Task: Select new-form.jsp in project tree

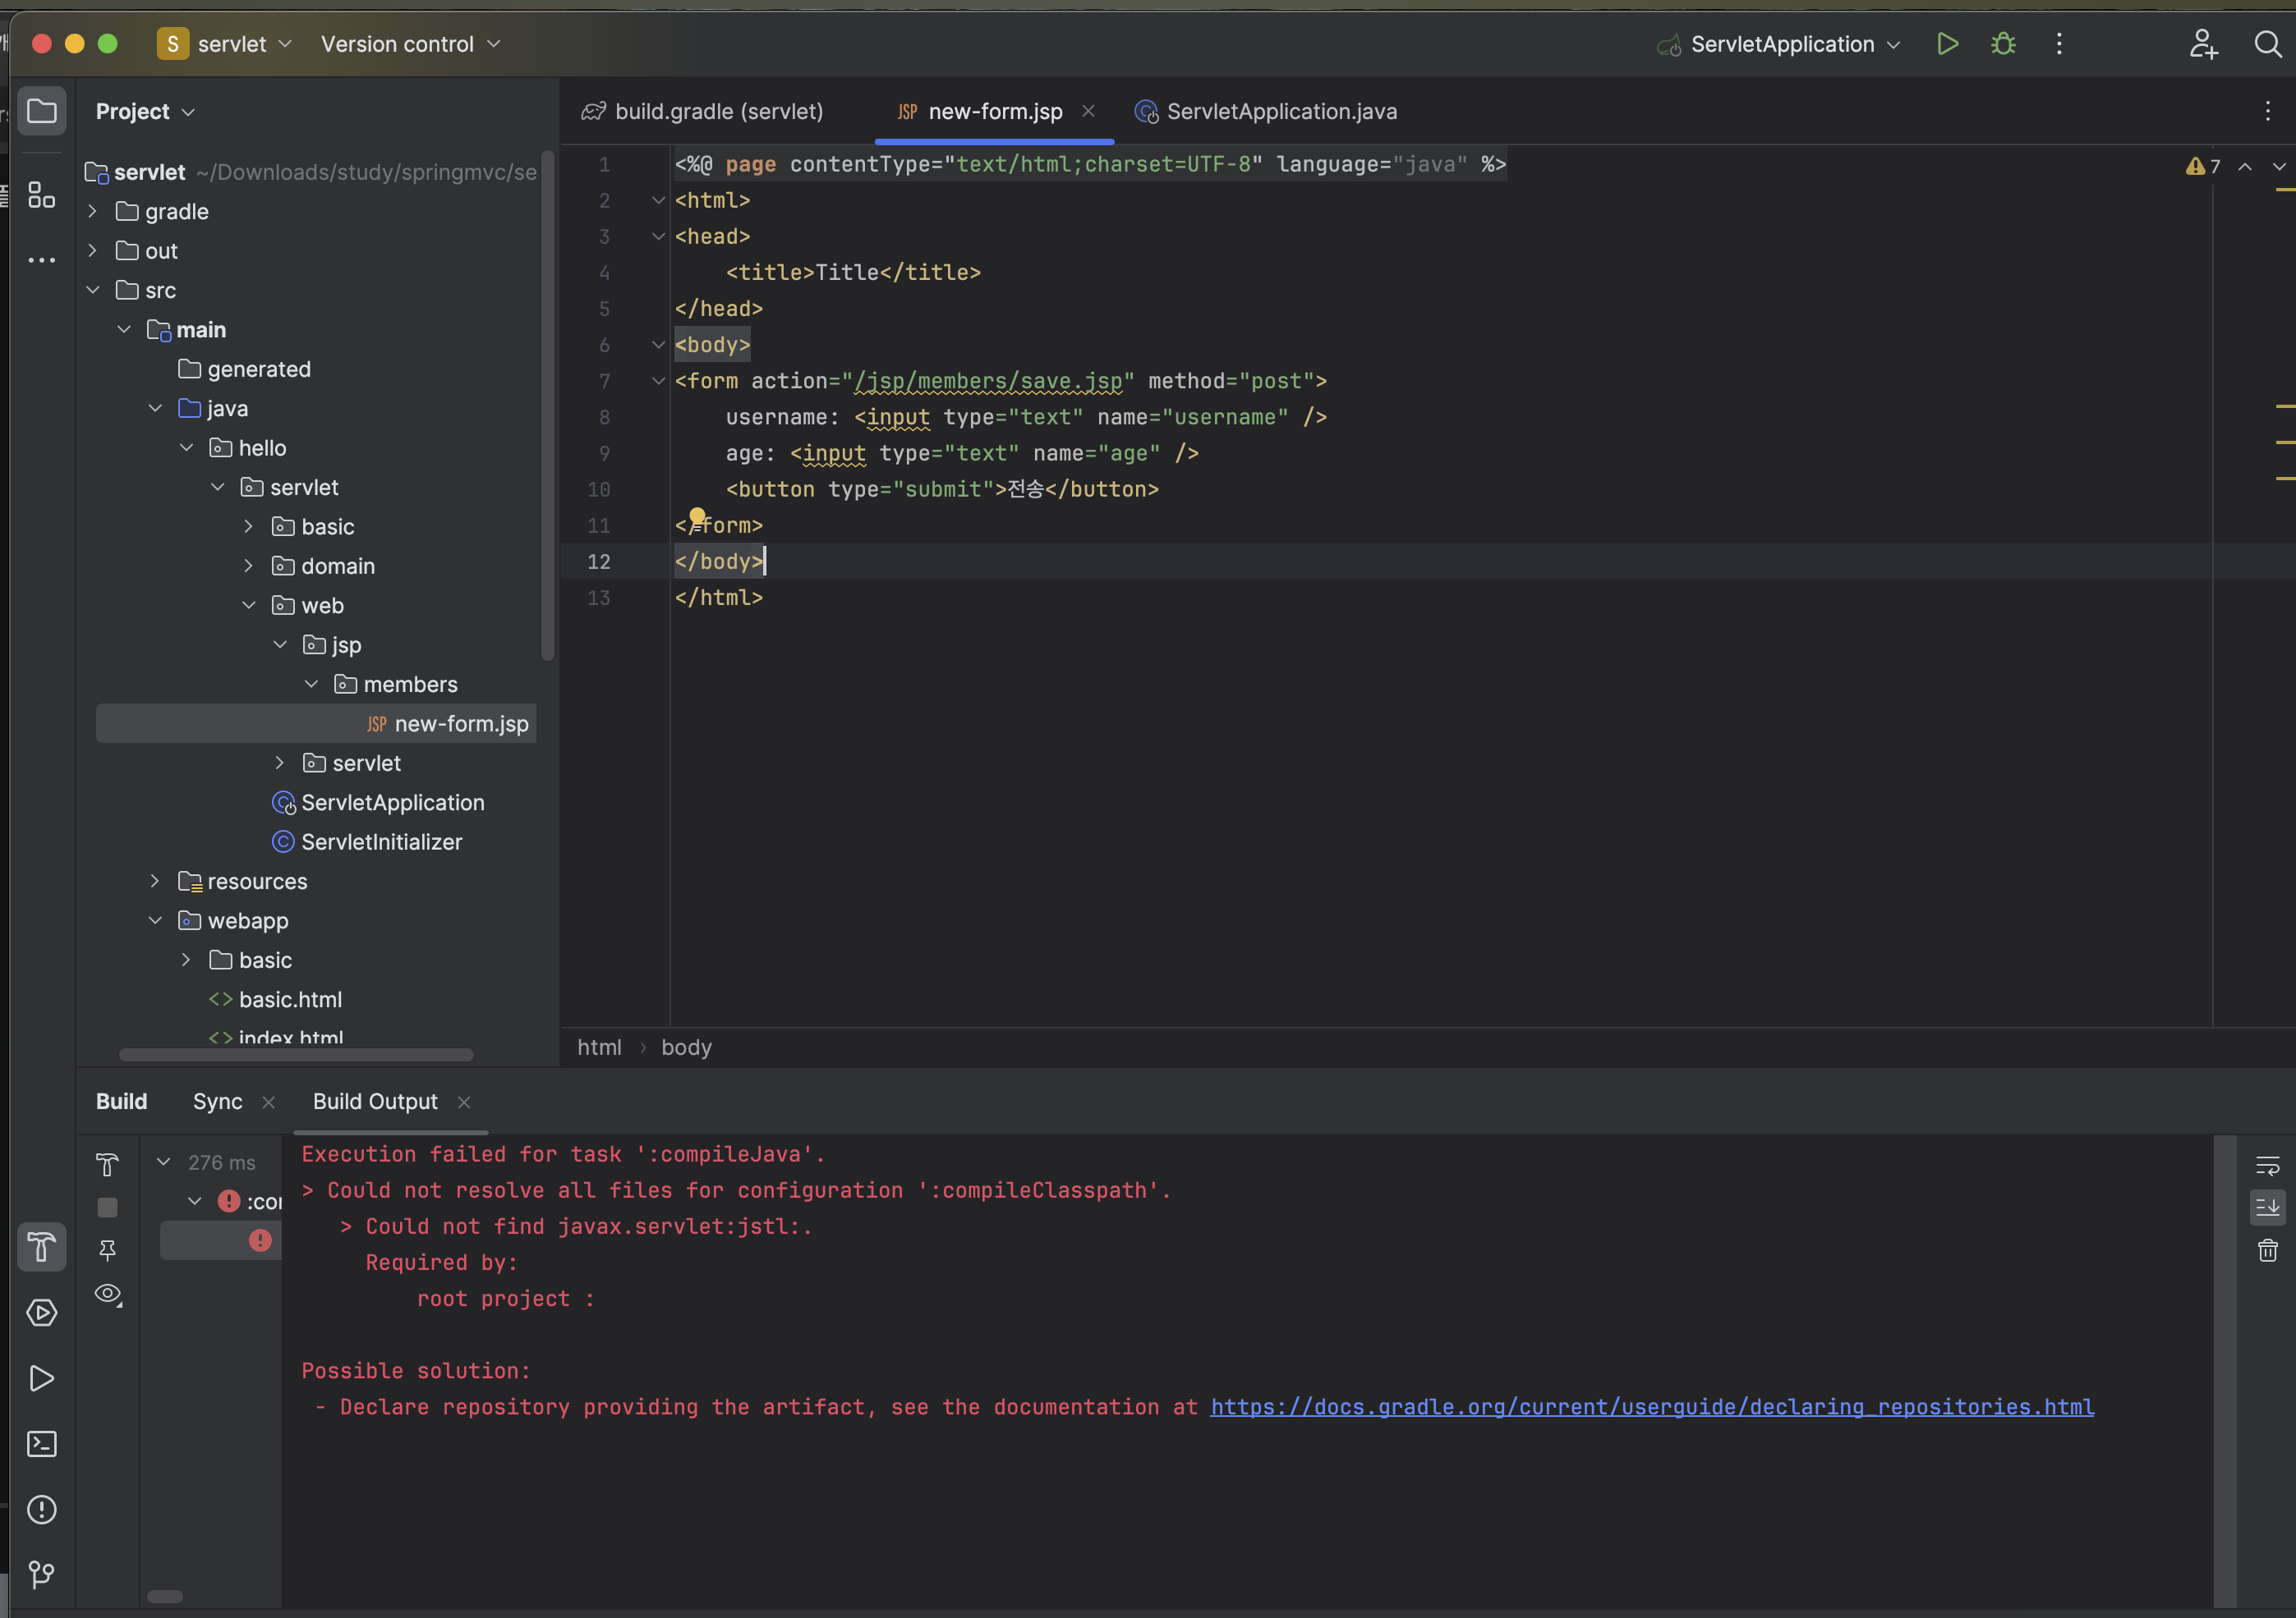Action: tap(316, 723)
